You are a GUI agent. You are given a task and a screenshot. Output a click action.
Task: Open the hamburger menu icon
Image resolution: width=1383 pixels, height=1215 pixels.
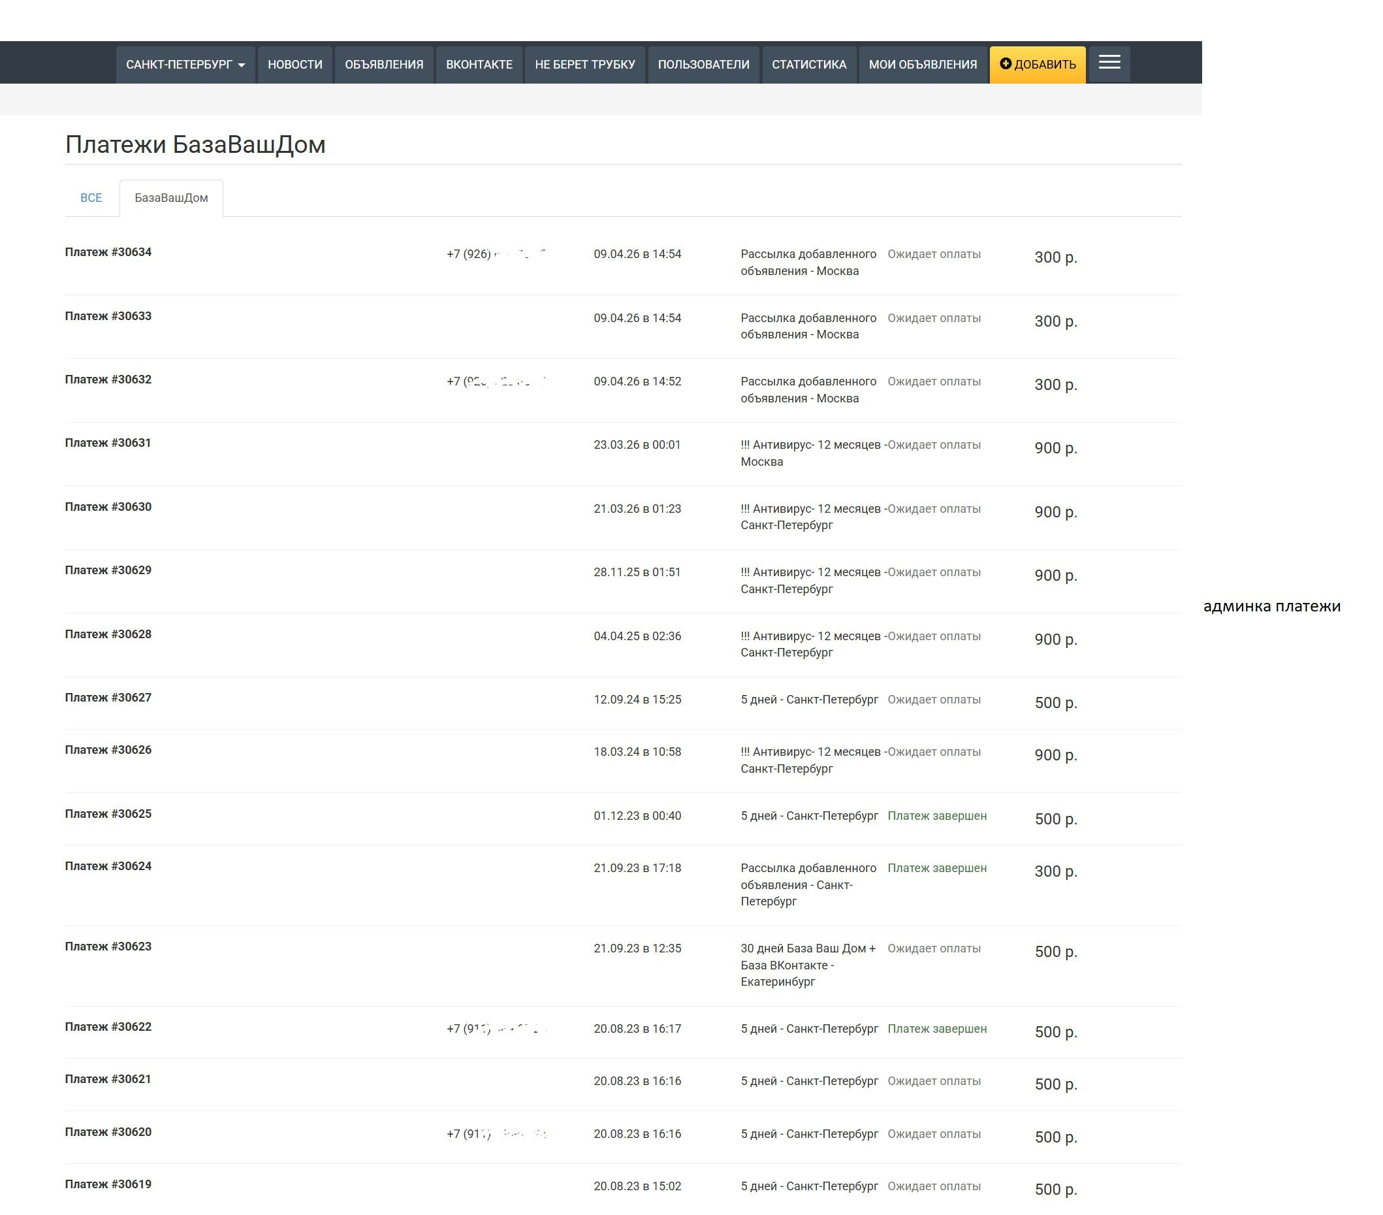(x=1109, y=63)
